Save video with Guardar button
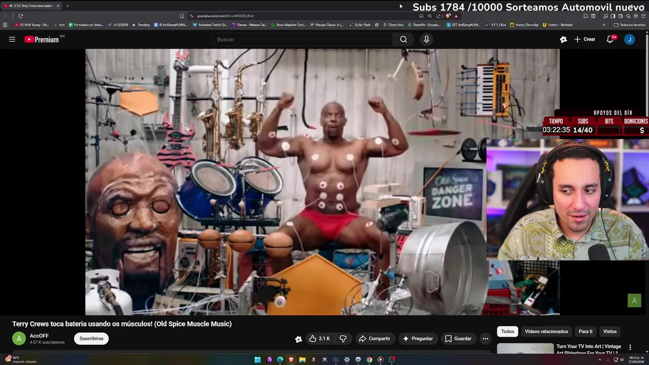The width and height of the screenshot is (649, 365). 458,339
